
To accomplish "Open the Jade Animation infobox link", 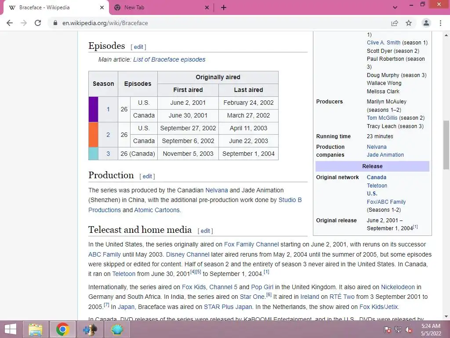I will 385,154.
